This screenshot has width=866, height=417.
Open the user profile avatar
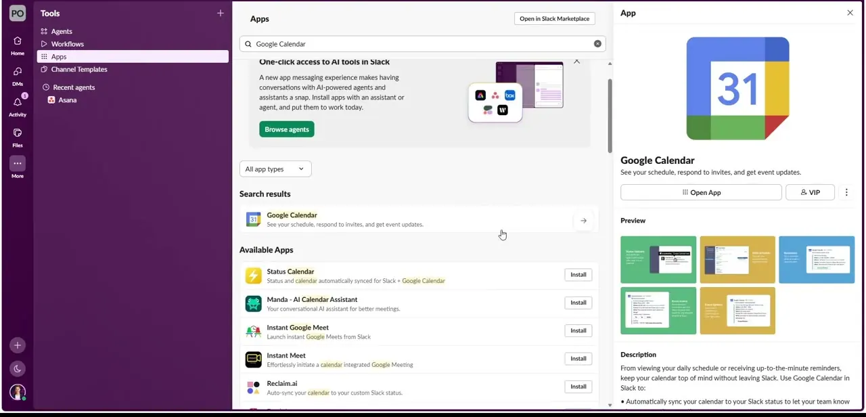click(x=18, y=392)
